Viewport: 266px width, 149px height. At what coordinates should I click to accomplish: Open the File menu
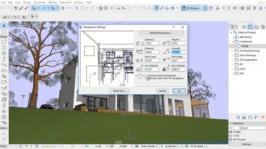[x=3, y=2]
